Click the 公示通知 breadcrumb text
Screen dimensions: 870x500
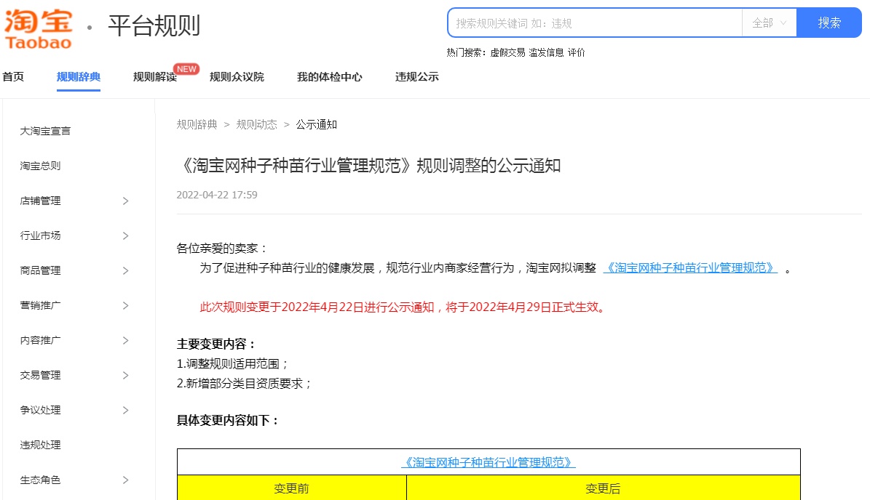316,124
